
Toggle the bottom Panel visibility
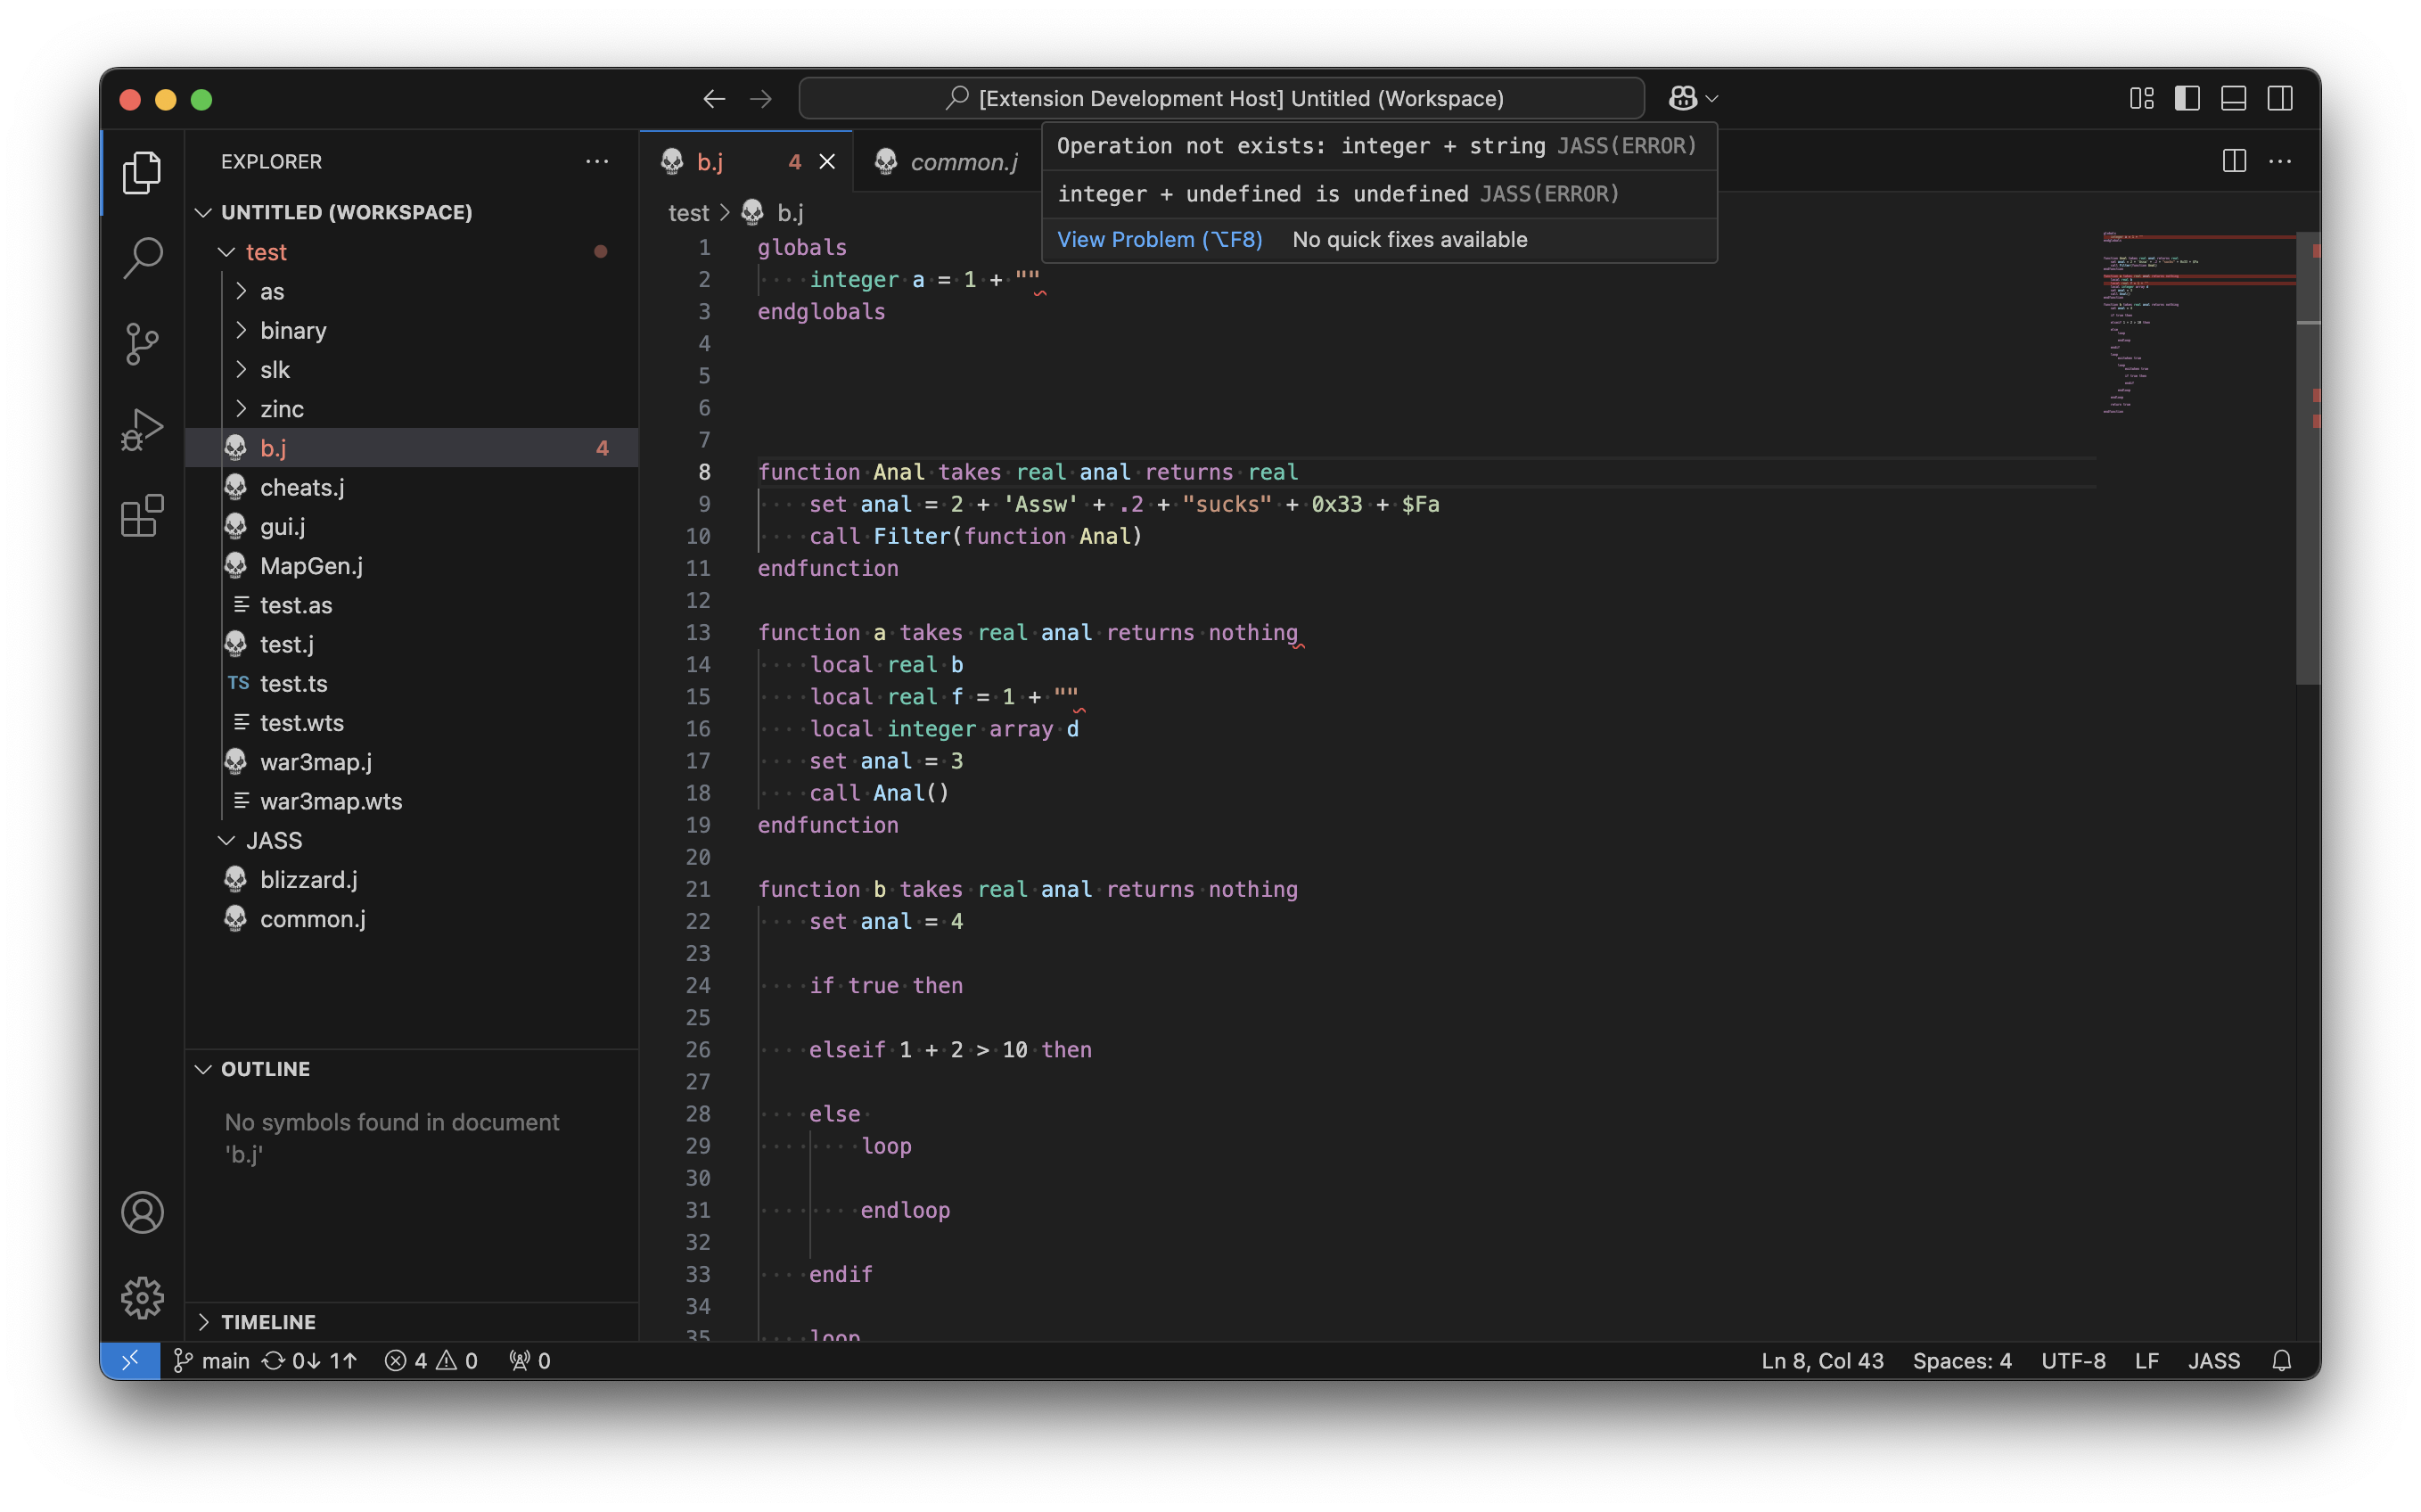pyautogui.click(x=2233, y=98)
